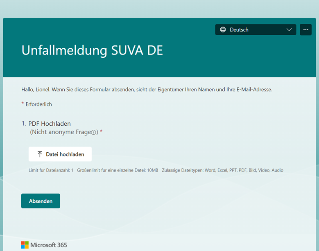Click the Zulässige Dateitypen list text

[222, 170]
